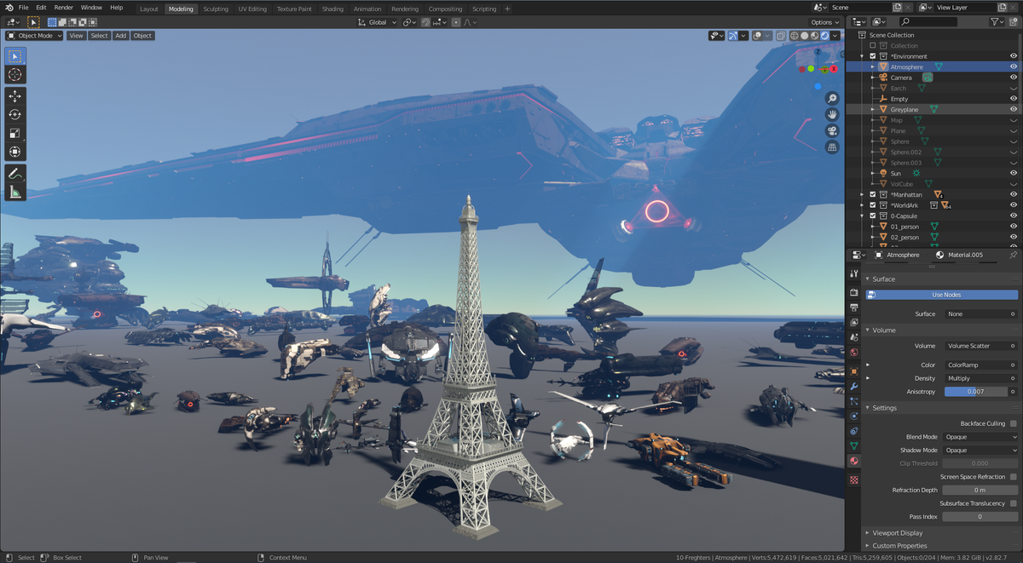
Task: Hide the Atmosphere object in the outliner
Action: 1014,66
